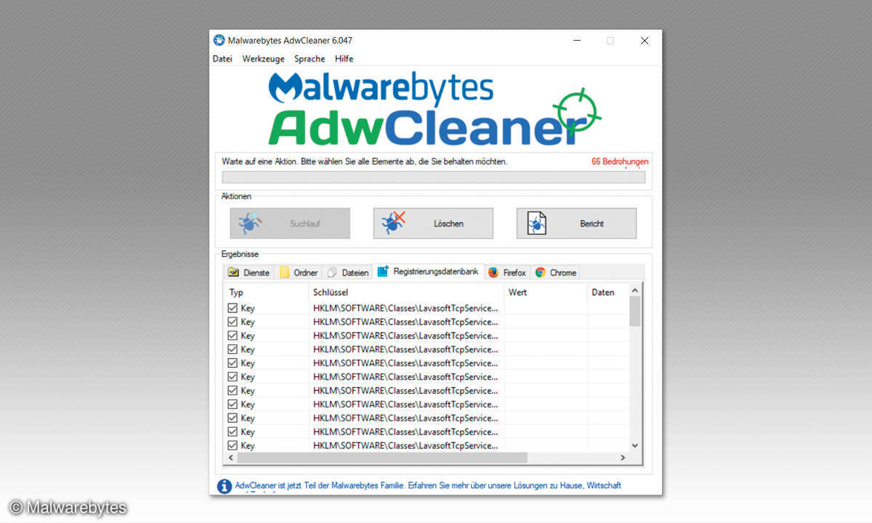Open the Bericht report button

[576, 223]
